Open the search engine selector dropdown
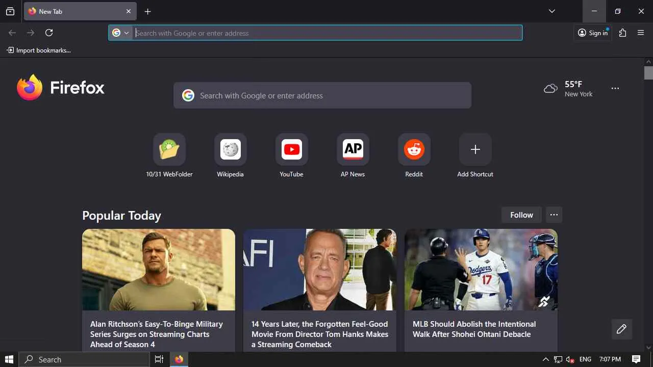653x367 pixels. [121, 33]
